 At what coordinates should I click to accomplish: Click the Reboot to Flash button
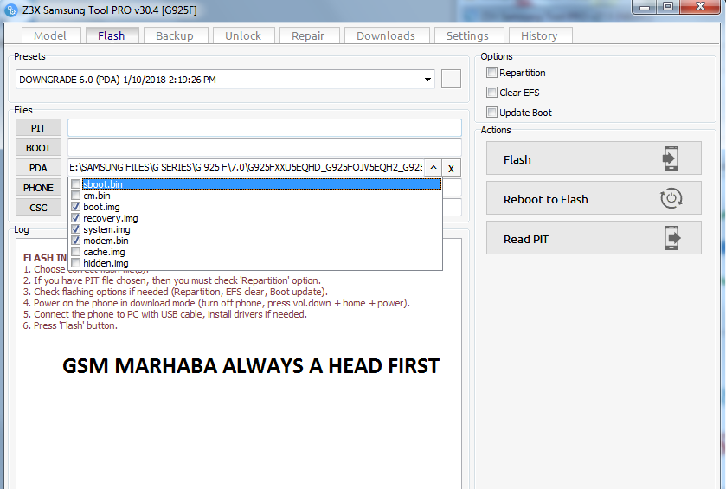(594, 198)
